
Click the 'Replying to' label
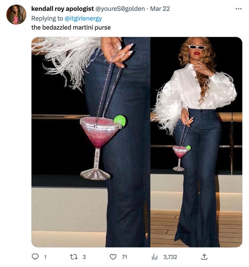(x=47, y=18)
